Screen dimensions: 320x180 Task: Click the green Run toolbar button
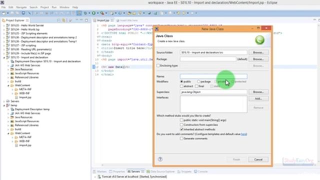pos(93,13)
